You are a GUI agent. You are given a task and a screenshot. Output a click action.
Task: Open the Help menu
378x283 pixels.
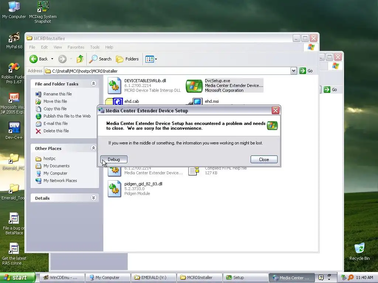pos(109,47)
